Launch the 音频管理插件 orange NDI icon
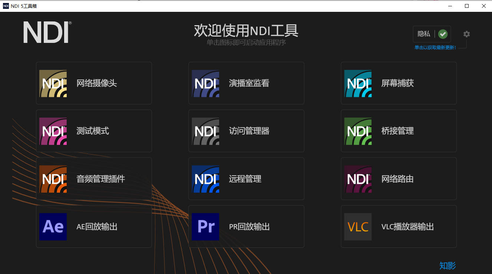Image resolution: width=492 pixels, height=274 pixels. click(53, 179)
